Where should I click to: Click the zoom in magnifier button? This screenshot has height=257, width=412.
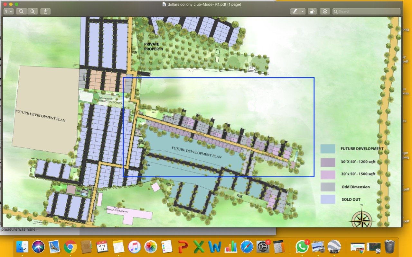coord(33,11)
